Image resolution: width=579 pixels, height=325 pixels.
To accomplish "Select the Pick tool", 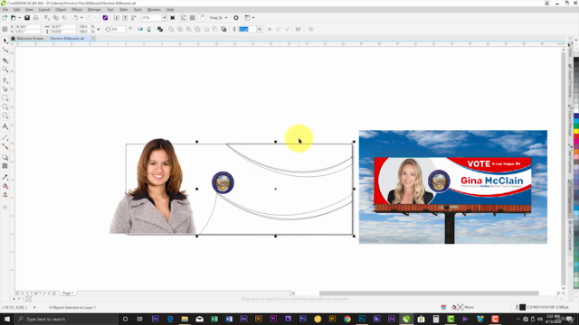I will (5, 40).
